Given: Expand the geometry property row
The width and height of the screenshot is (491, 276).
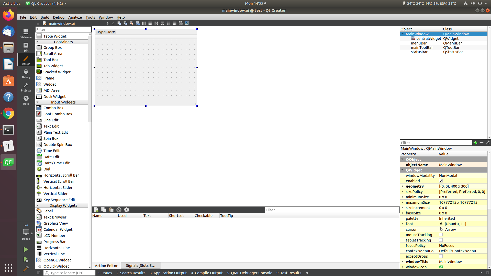Looking at the screenshot, I should [x=403, y=186].
